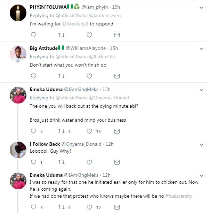Message icon on Emeka's drink water tweet
This screenshot has width=209, height=213.
click(x=117, y=131)
